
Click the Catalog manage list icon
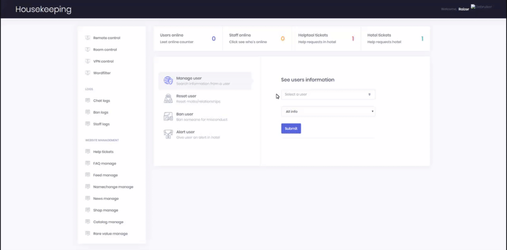pyautogui.click(x=87, y=221)
